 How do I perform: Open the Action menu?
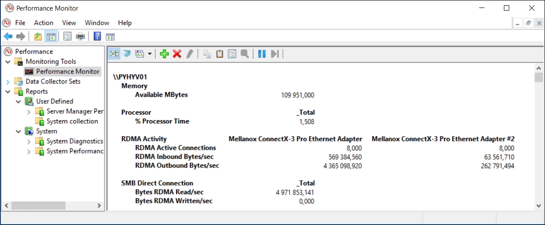pyautogui.click(x=43, y=23)
